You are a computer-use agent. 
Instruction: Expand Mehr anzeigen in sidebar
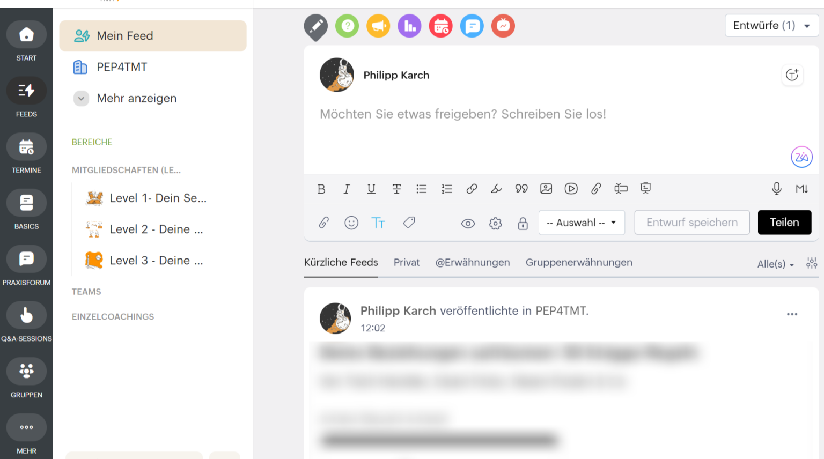[x=136, y=98]
